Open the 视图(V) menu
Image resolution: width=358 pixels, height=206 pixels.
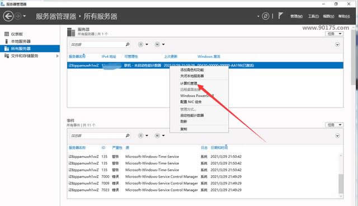[328, 16]
